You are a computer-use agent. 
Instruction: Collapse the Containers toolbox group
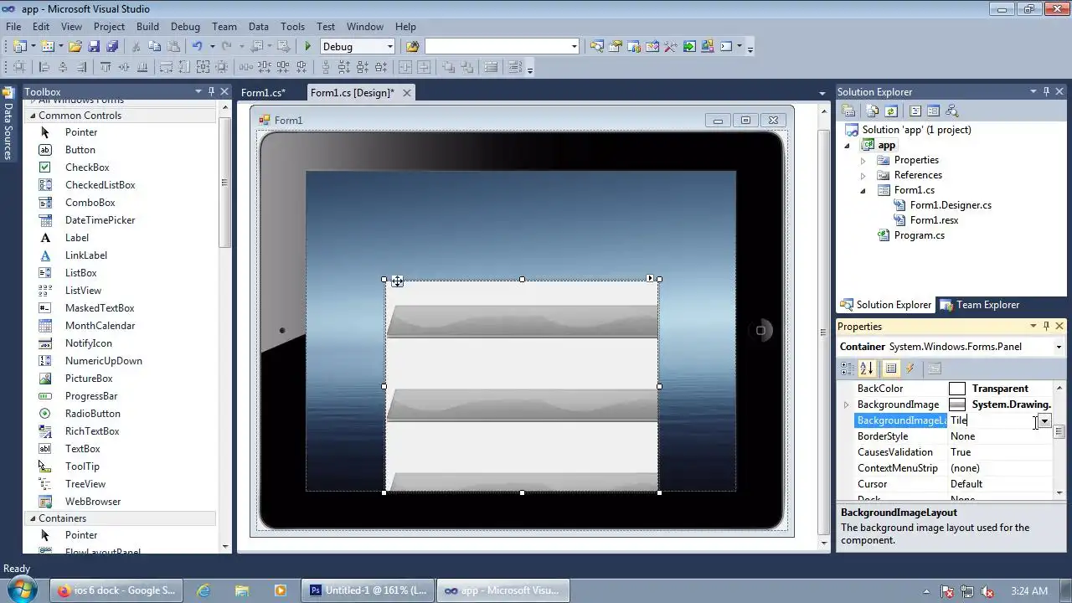[33, 518]
